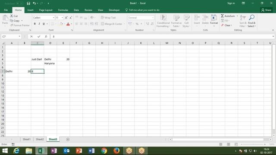Switch to Page Layout view icon
The width and height of the screenshot is (276, 155).
tap(228, 144)
